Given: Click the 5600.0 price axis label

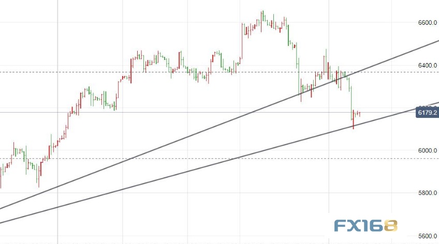Looking at the screenshot, I should pyautogui.click(x=428, y=236).
